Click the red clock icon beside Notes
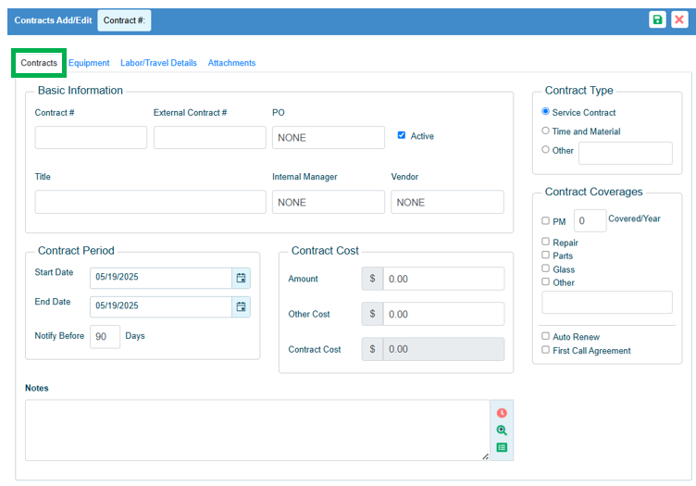This screenshot has height=486, width=696. point(502,413)
